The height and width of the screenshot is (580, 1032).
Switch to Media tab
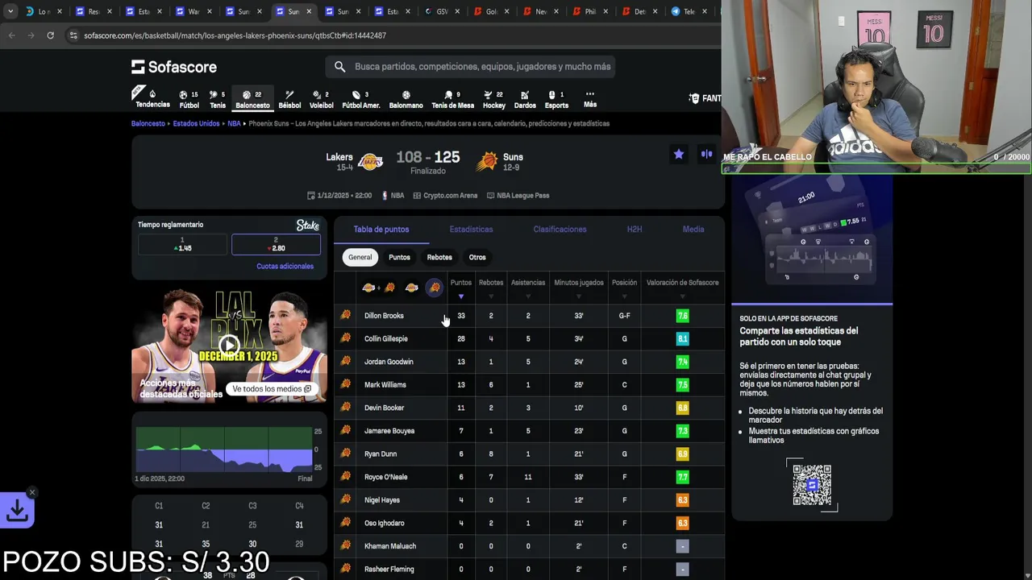(693, 230)
